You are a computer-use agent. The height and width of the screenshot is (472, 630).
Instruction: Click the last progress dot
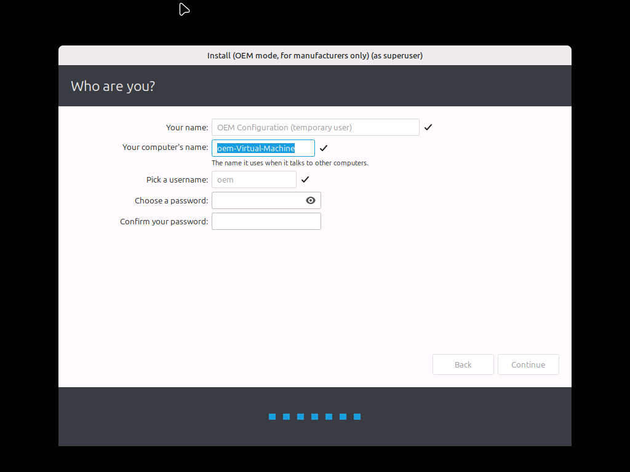[357, 417]
